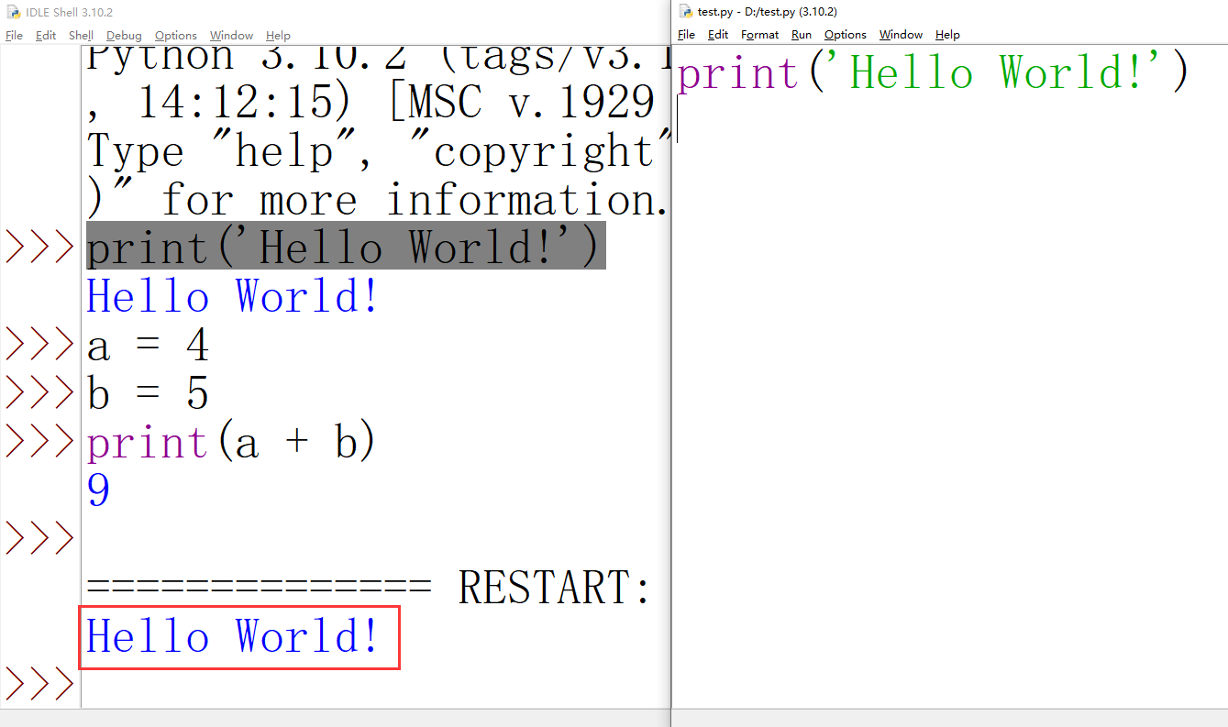Click the 'a = 4' line in shell
This screenshot has width=1228, height=727.
(x=148, y=346)
